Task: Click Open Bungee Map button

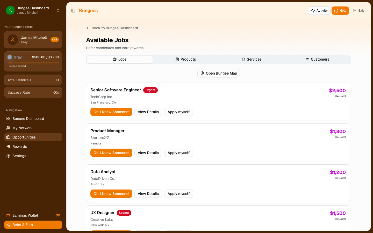Action: coord(219,73)
